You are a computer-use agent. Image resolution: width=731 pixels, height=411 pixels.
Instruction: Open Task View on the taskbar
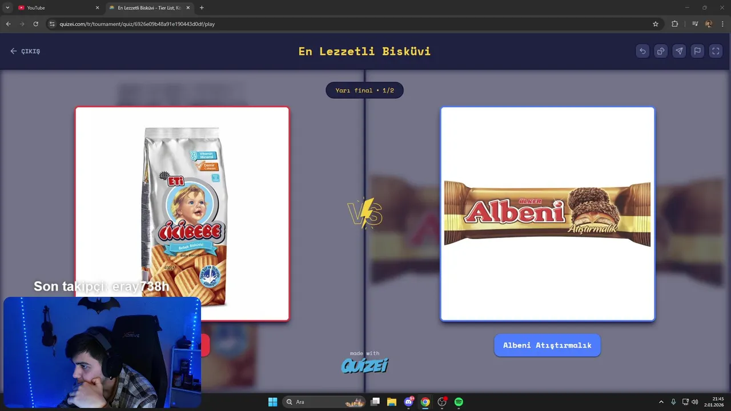(375, 402)
